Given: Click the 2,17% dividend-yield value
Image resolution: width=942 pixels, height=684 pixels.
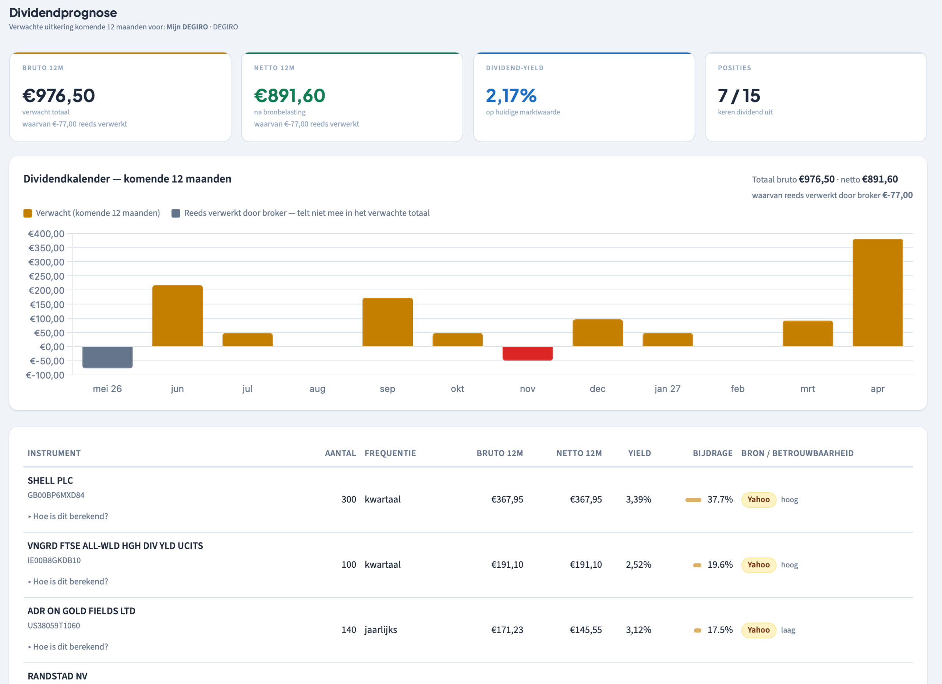Looking at the screenshot, I should 511,96.
